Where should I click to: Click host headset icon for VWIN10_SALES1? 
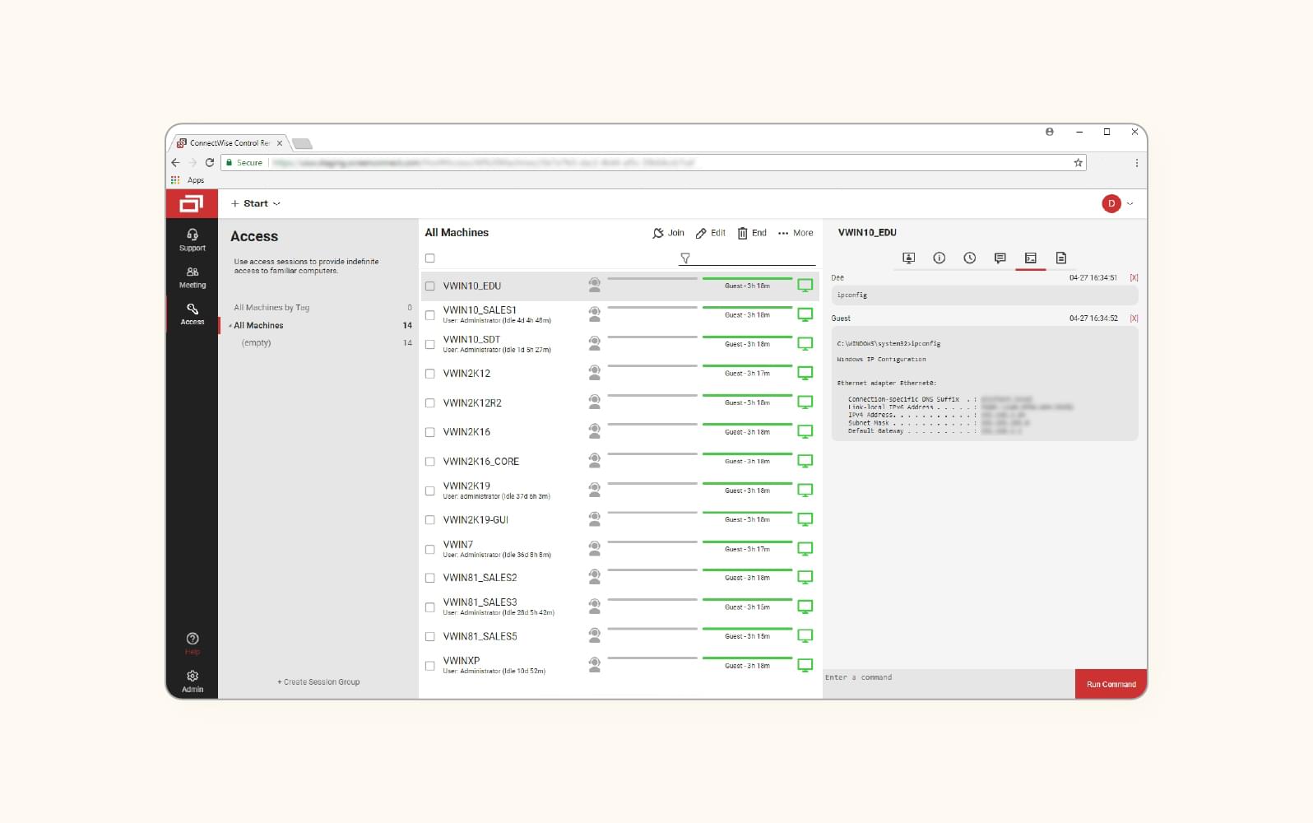coord(594,314)
